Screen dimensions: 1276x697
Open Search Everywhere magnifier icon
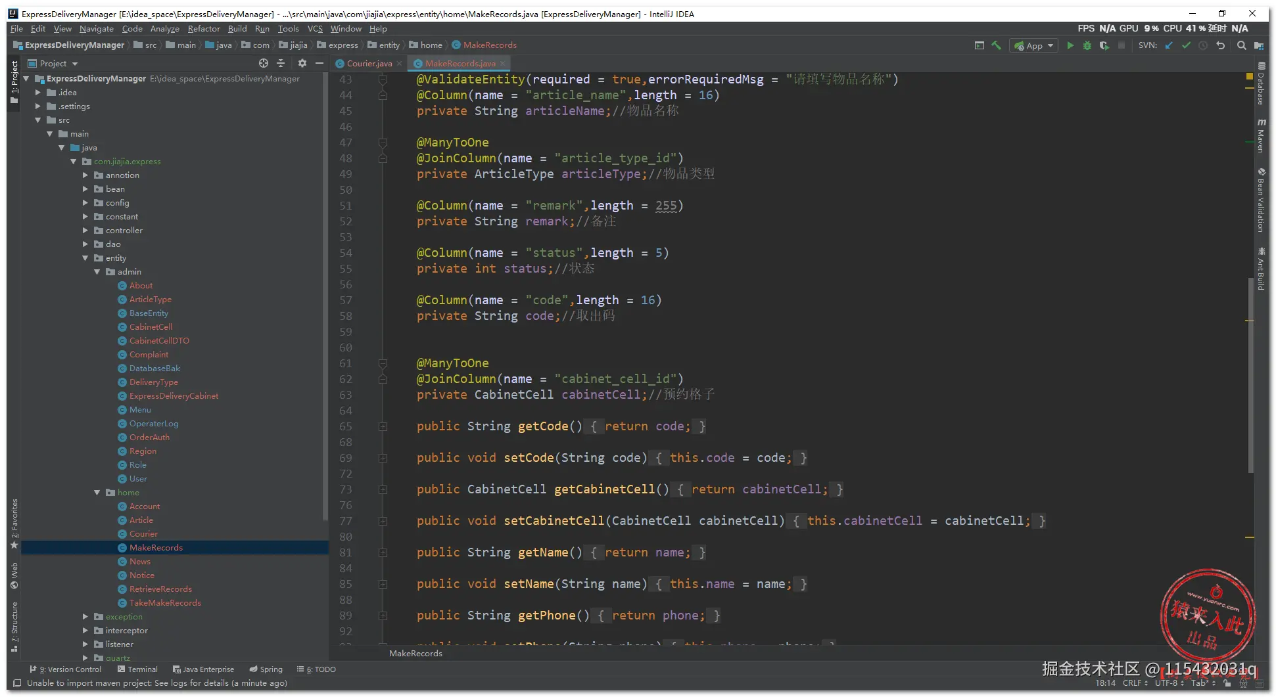click(1241, 45)
